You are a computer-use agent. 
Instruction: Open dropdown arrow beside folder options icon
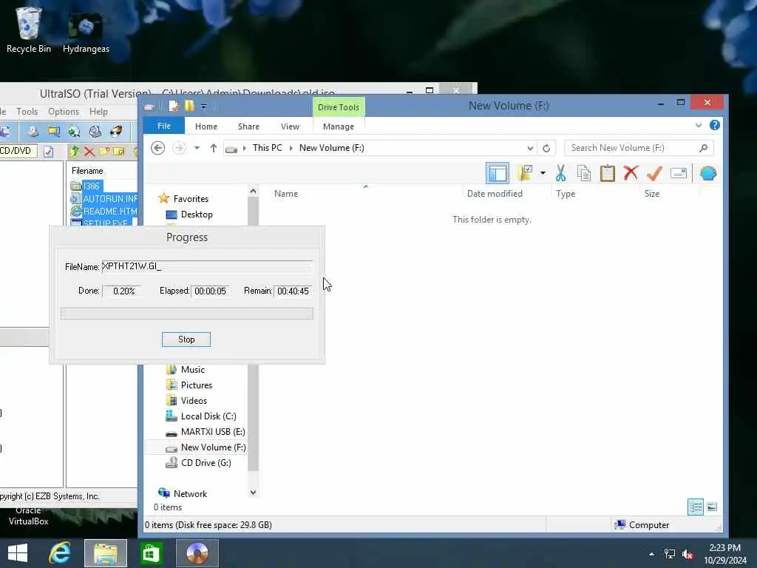click(543, 173)
